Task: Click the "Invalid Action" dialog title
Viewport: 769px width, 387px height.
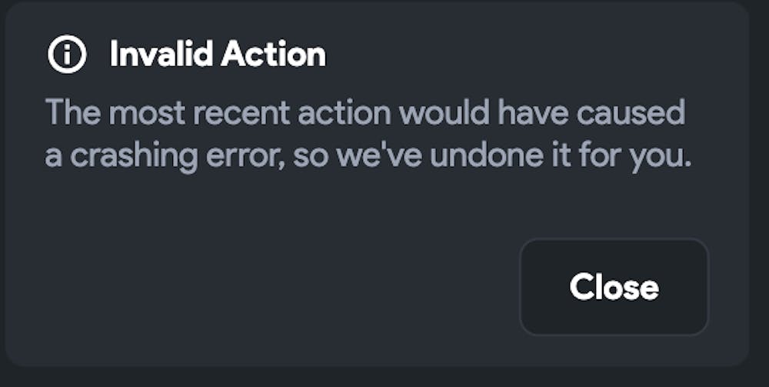Action: [218, 55]
